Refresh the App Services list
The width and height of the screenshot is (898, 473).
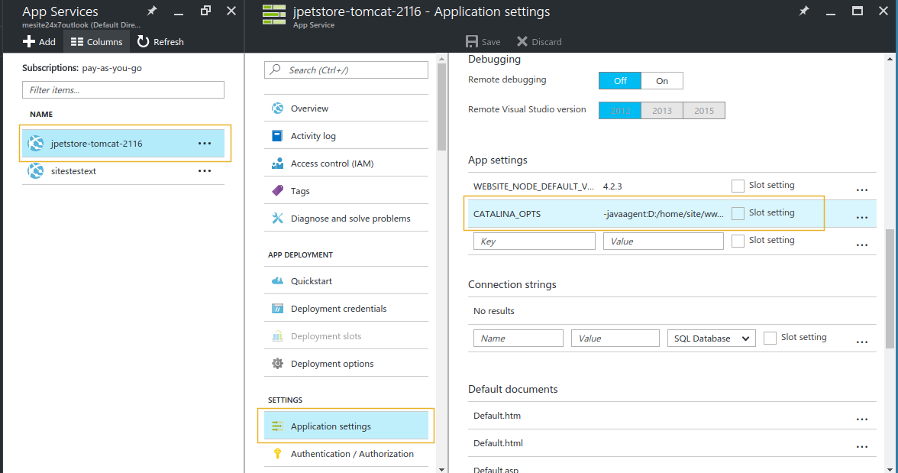pos(160,41)
